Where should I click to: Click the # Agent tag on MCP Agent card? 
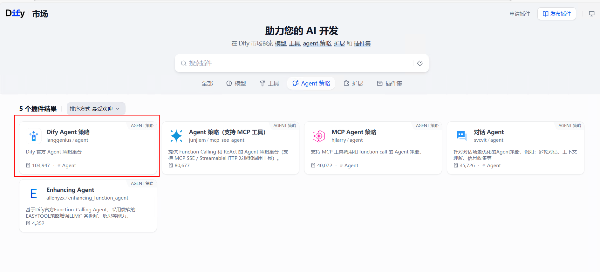pyautogui.click(x=349, y=166)
